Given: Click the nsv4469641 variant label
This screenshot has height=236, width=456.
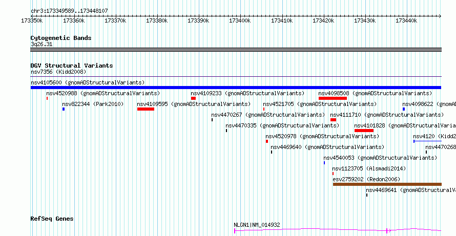Looking at the screenshot, I should (x=411, y=190).
